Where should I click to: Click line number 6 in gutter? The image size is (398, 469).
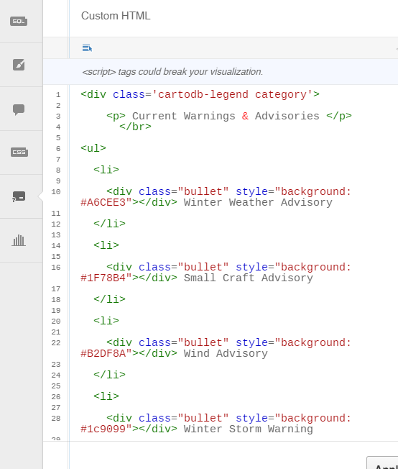tap(58, 149)
